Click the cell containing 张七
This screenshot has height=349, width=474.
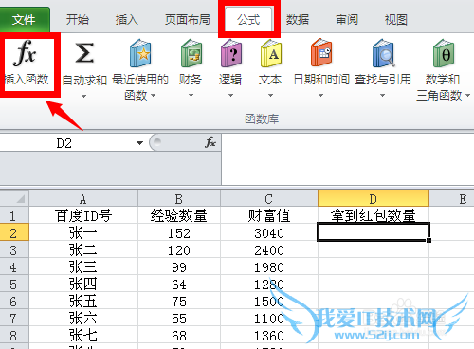[83, 335]
